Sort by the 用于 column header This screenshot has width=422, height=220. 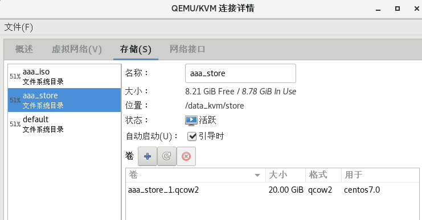pyautogui.click(x=380, y=175)
